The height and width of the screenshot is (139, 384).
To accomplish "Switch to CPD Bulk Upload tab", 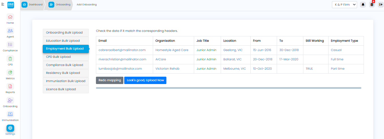I will (x=66, y=57).
